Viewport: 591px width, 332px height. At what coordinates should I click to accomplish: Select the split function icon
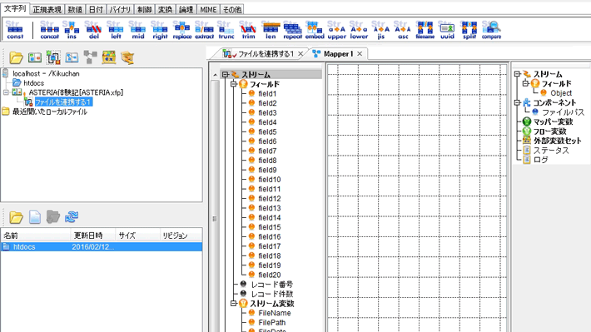[x=469, y=30]
